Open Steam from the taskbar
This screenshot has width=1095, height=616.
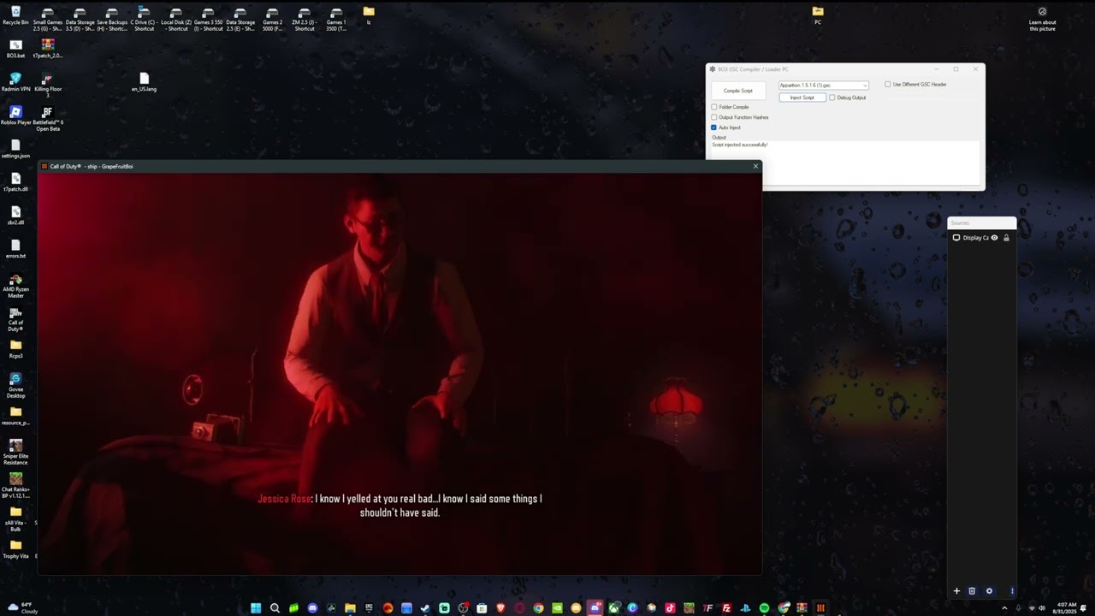tap(425, 608)
